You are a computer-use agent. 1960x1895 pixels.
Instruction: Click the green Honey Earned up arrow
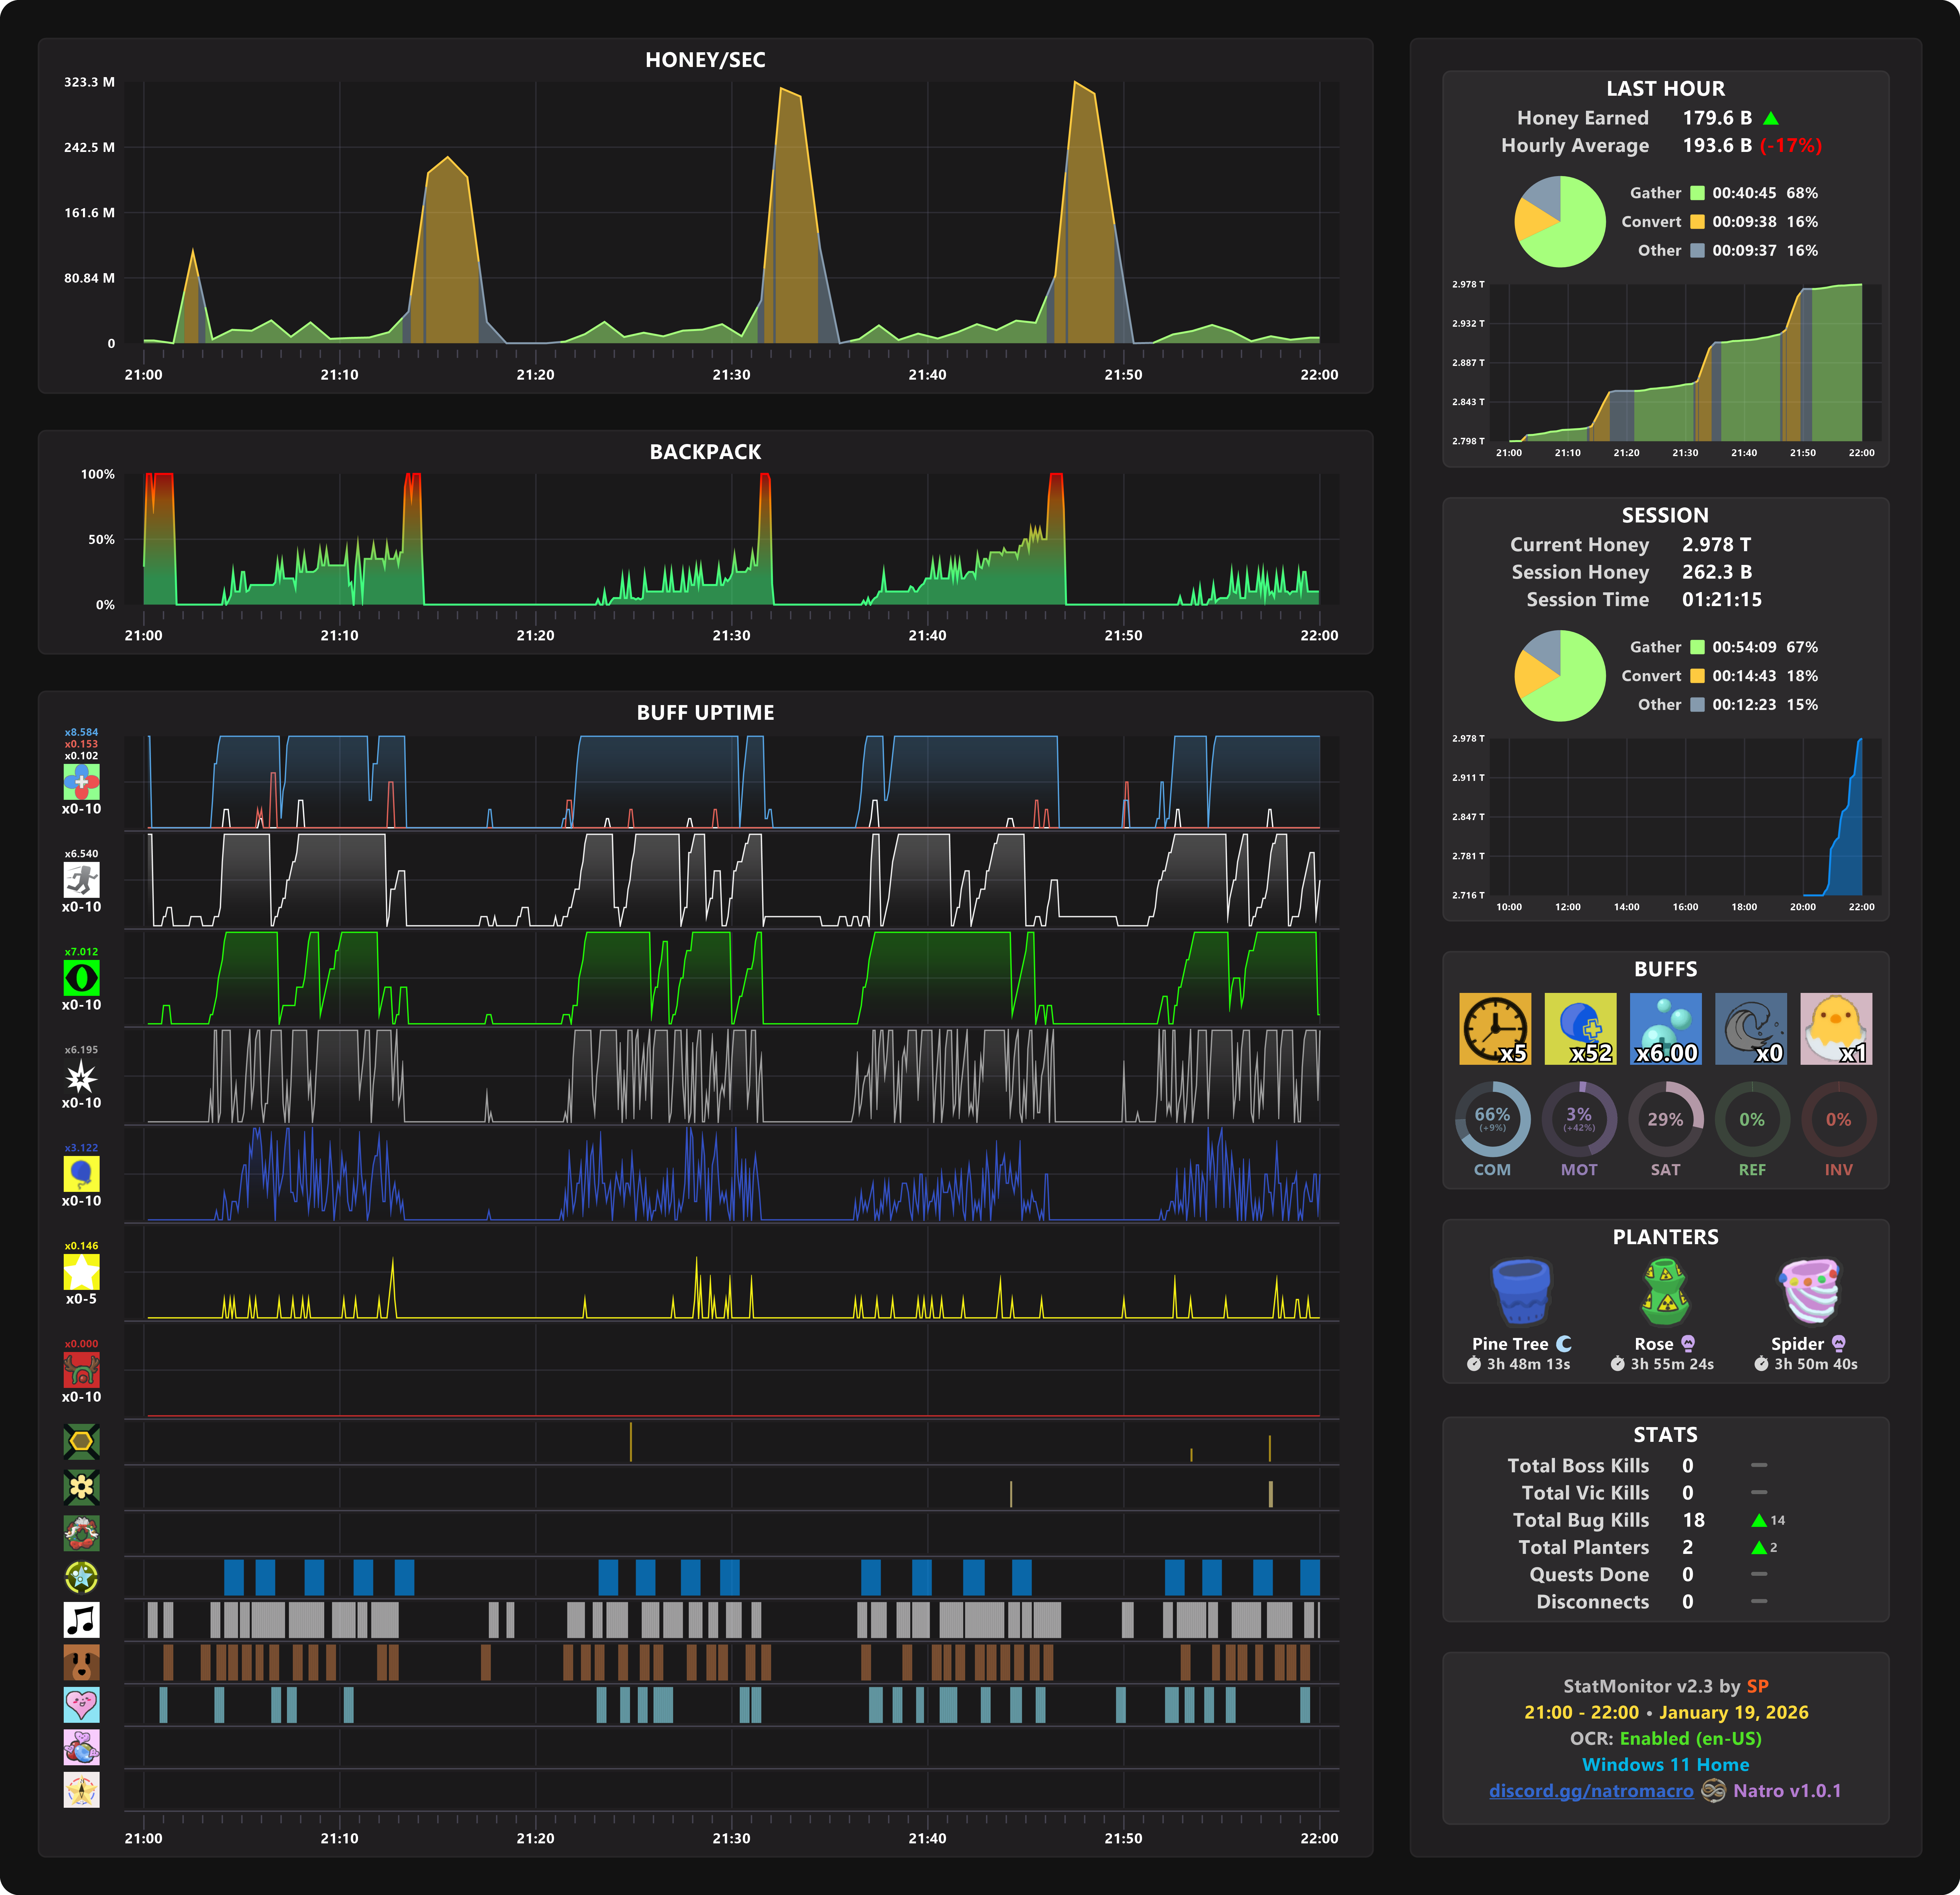[x=1771, y=118]
